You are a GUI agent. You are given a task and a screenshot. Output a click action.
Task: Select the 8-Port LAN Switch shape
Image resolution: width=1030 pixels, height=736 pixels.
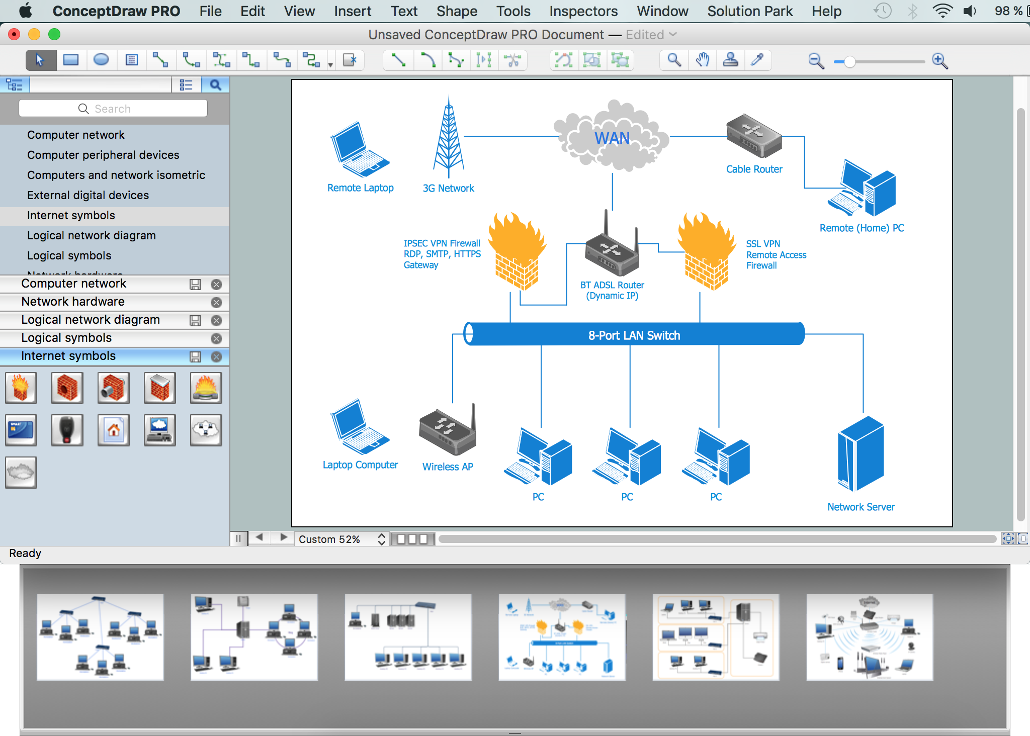click(x=634, y=334)
